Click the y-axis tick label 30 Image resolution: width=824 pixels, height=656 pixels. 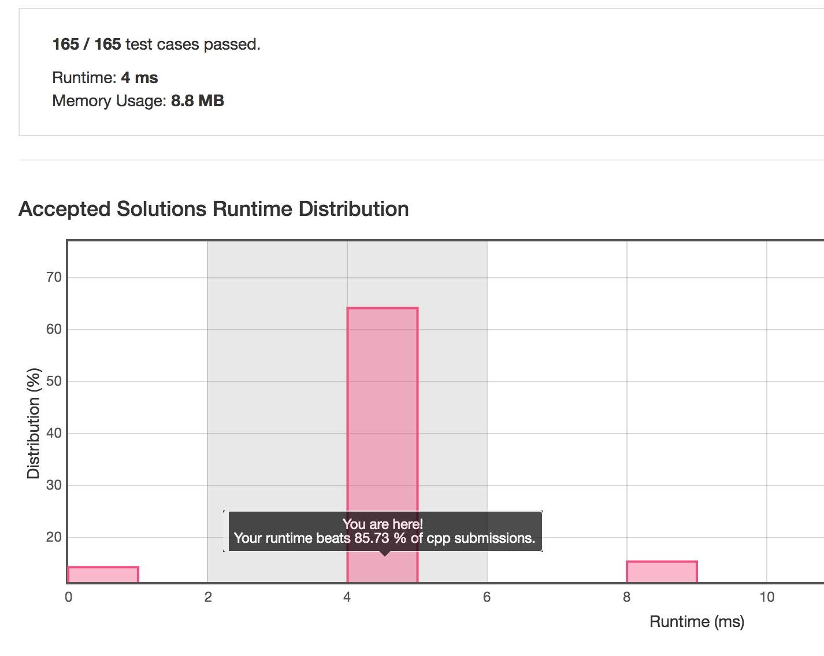pyautogui.click(x=54, y=485)
